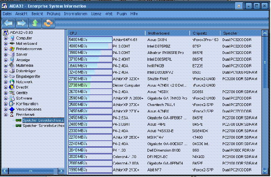Viewport: 271px width, 177px height.
Task: Open the Bericht menu
Action: point(37,14)
